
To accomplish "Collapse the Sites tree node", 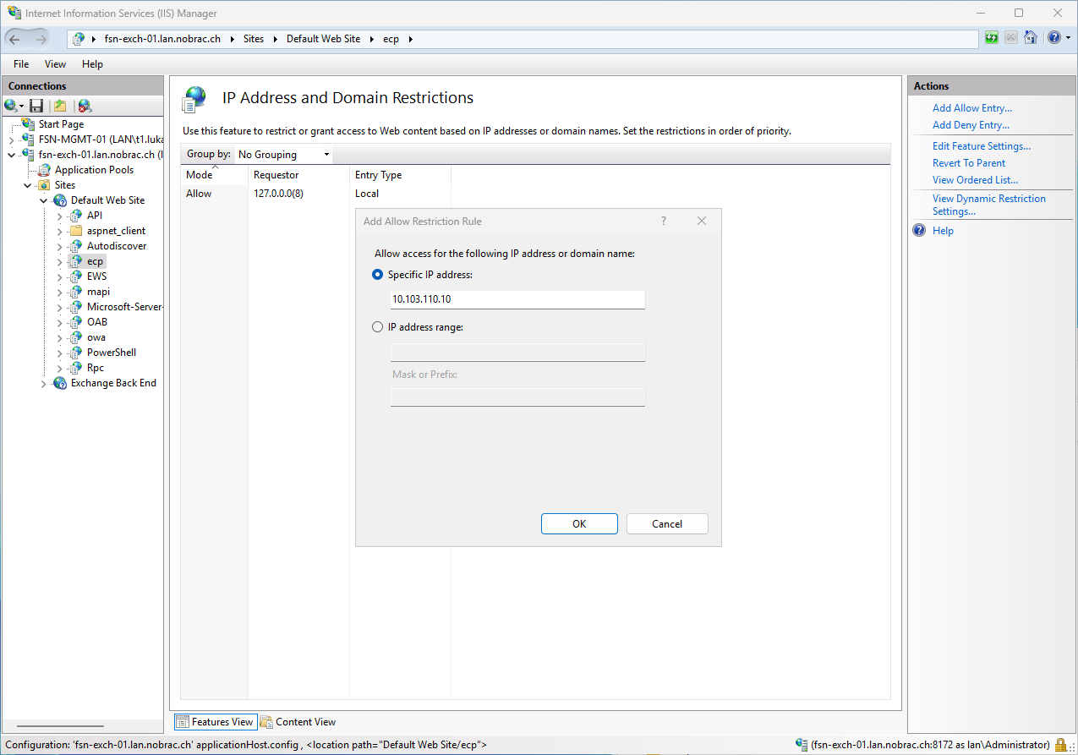I will pyautogui.click(x=28, y=185).
